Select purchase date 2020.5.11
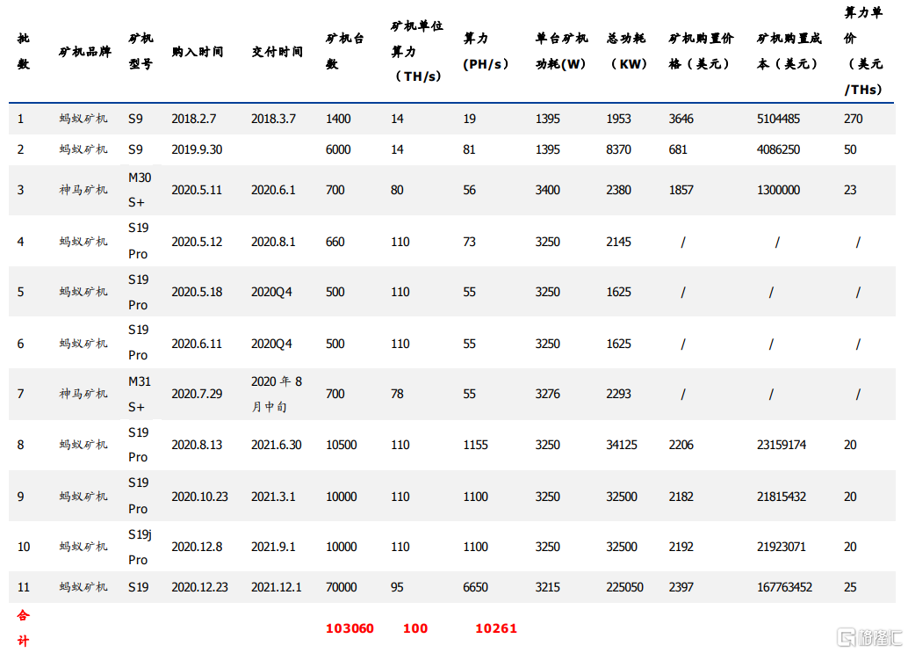The image size is (908, 653). (x=197, y=190)
